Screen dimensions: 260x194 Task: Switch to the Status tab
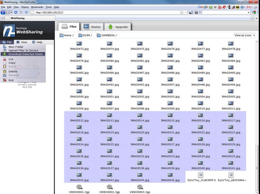click(92, 27)
